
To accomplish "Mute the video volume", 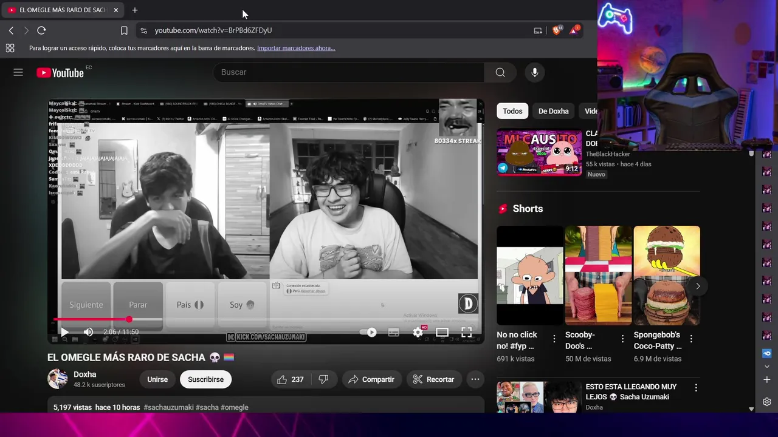I will pyautogui.click(x=88, y=332).
